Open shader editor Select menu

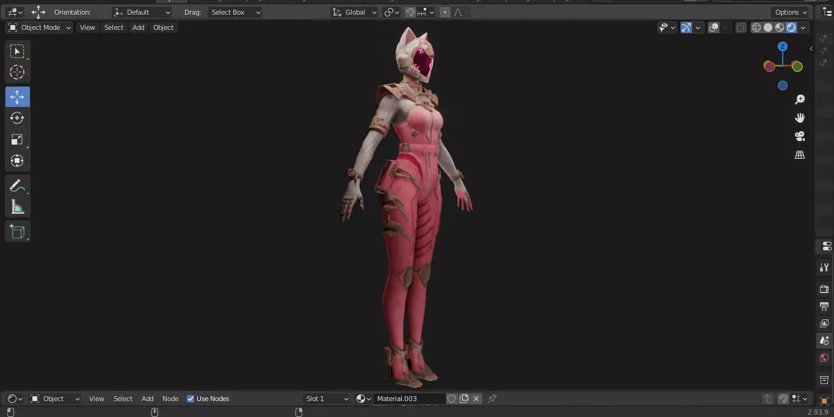123,399
